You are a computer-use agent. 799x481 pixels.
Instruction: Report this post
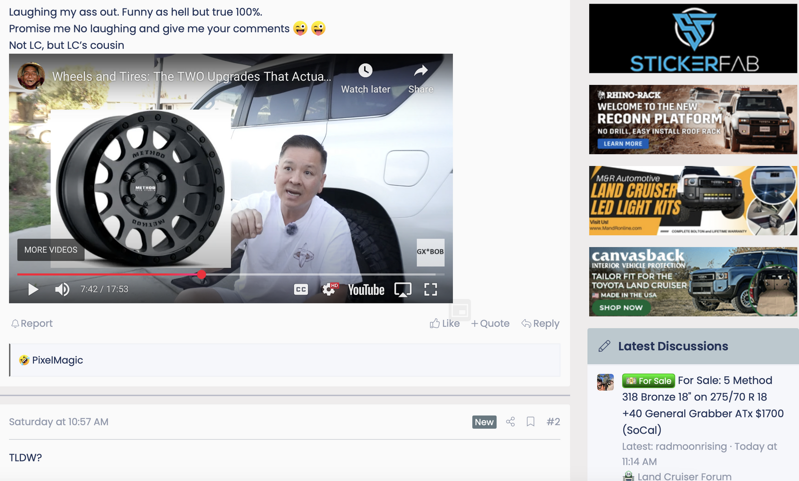32,323
